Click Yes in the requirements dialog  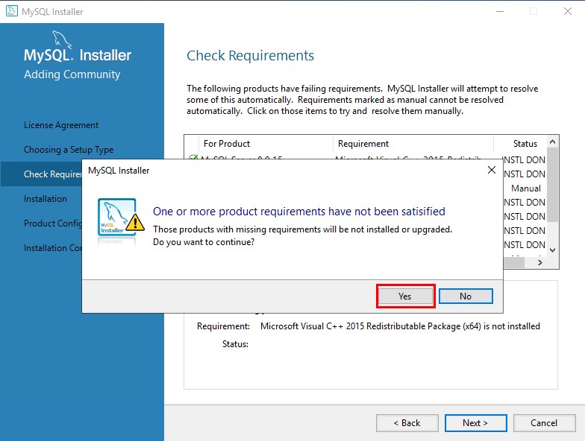pos(406,296)
